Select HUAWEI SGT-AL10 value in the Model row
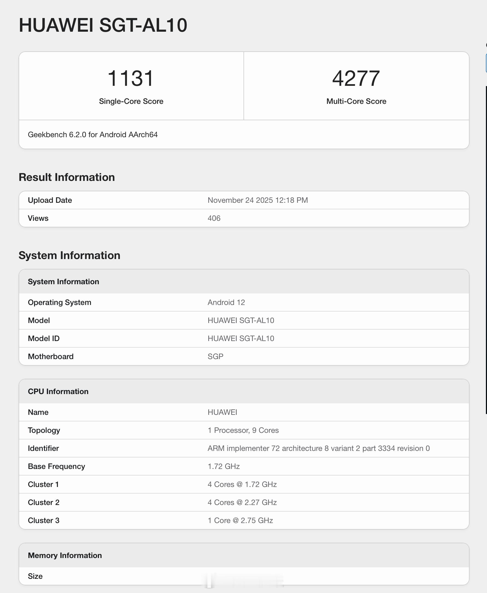 coord(241,320)
